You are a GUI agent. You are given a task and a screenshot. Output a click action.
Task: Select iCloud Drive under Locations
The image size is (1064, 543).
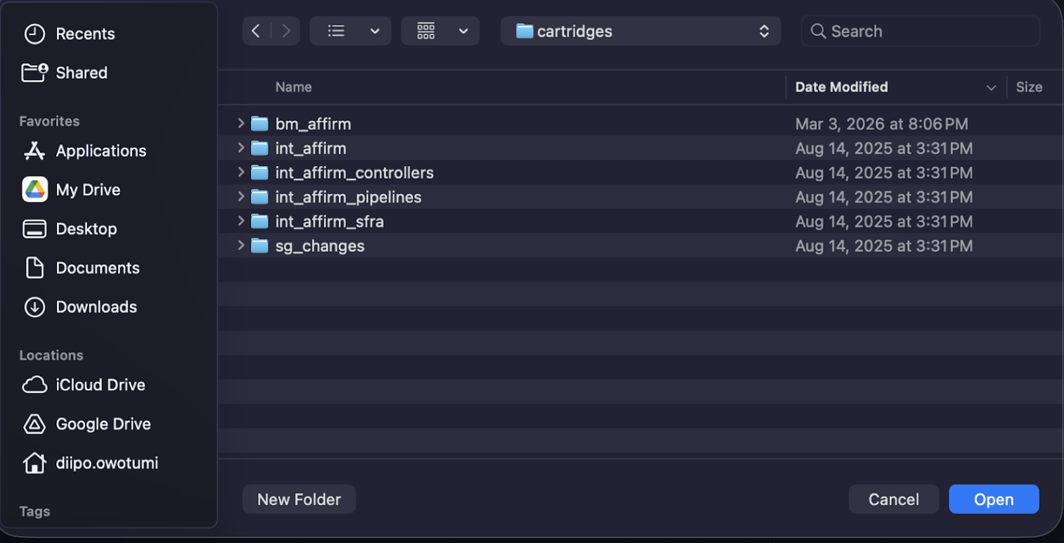coord(100,385)
